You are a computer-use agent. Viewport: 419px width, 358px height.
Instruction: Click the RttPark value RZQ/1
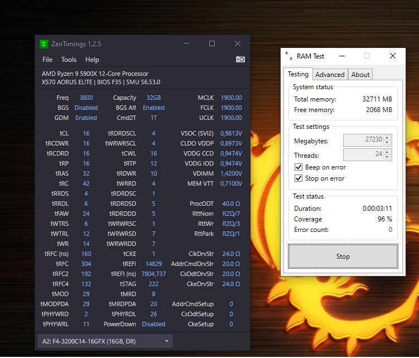tap(231, 234)
